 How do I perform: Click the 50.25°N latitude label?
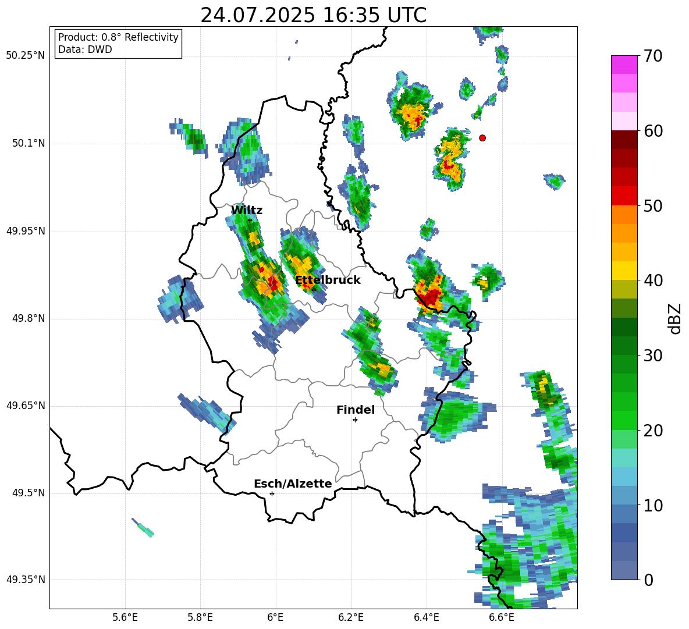coord(26,56)
